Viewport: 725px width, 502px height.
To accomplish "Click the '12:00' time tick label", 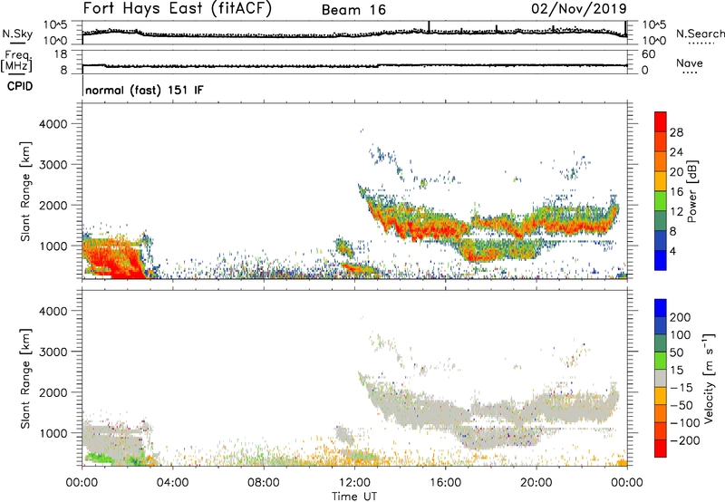I will [x=354, y=483].
